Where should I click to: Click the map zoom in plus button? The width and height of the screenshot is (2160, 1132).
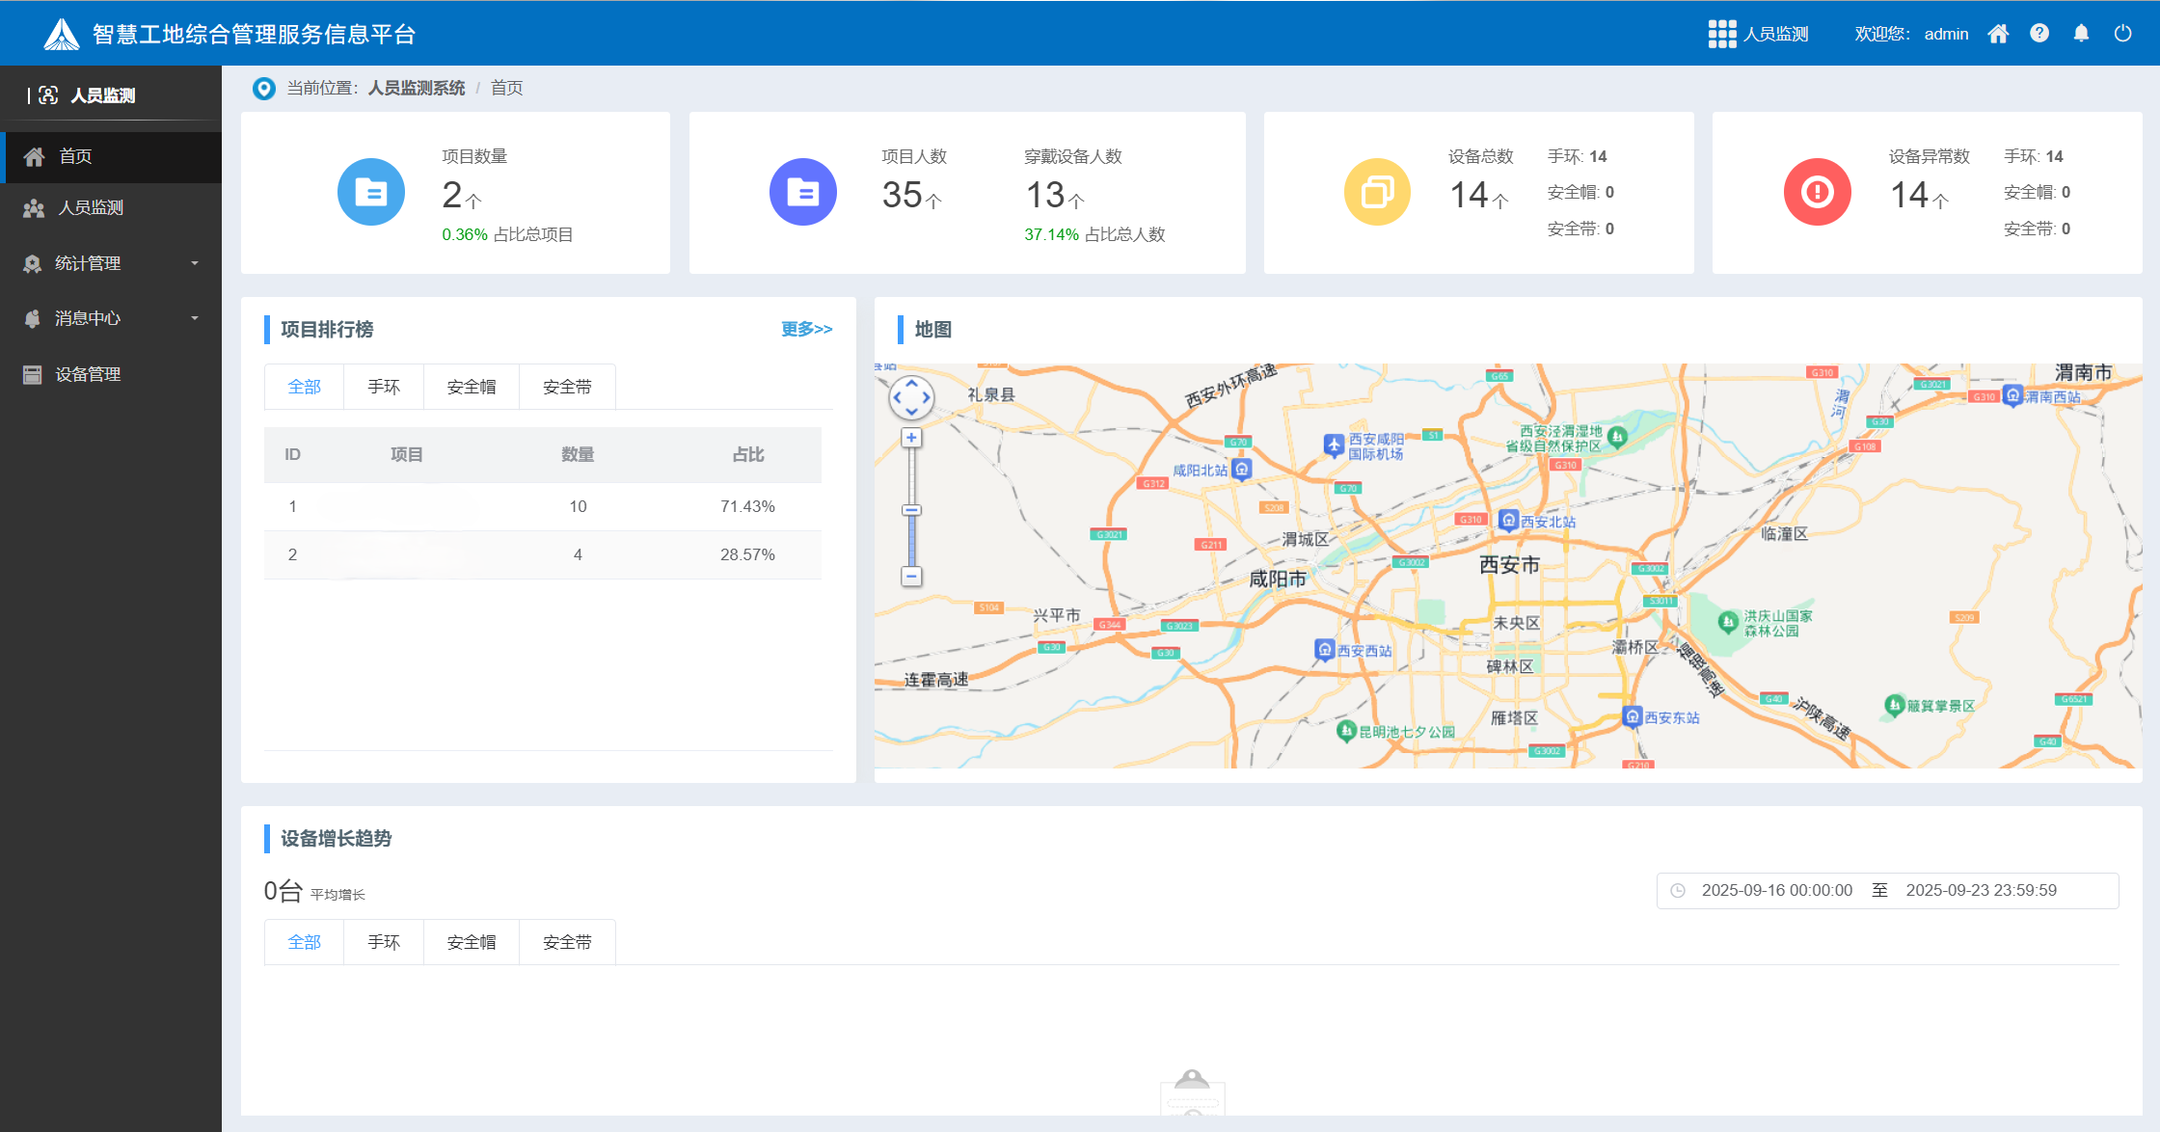911,438
